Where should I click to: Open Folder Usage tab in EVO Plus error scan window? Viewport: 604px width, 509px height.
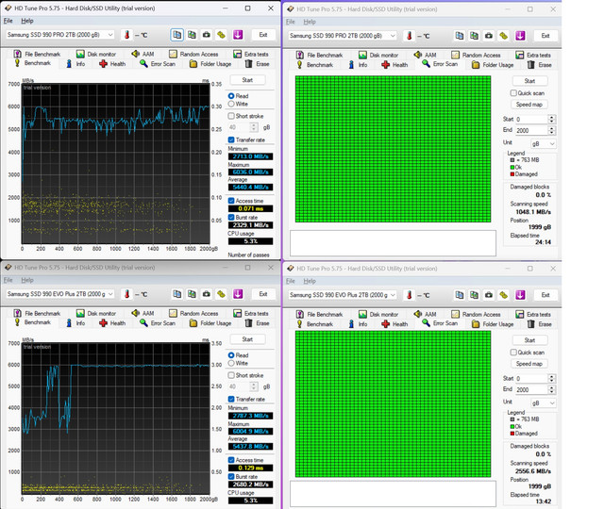pyautogui.click(x=493, y=324)
